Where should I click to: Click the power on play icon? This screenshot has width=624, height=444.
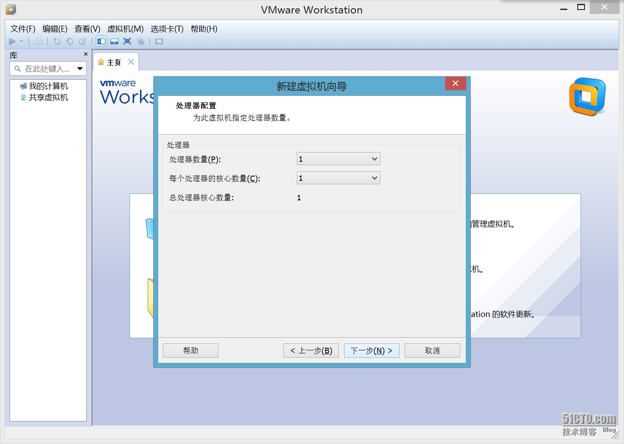coord(13,41)
